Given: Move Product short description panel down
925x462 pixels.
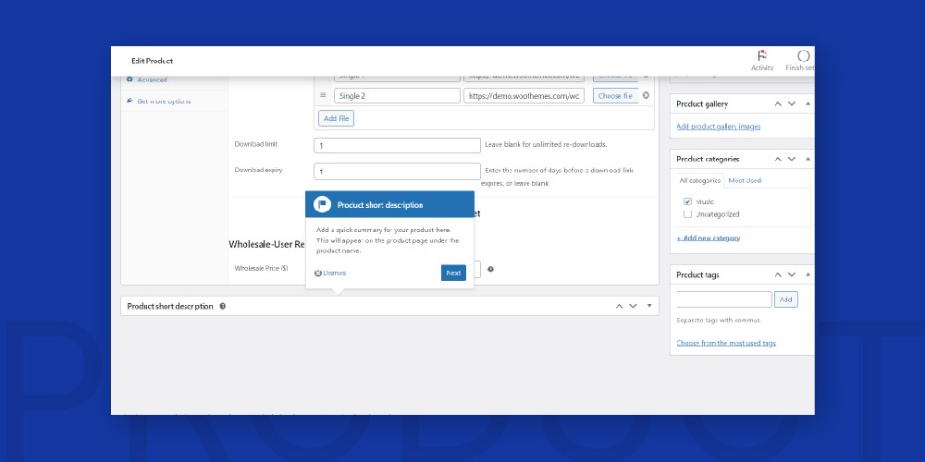Looking at the screenshot, I should pos(633,306).
